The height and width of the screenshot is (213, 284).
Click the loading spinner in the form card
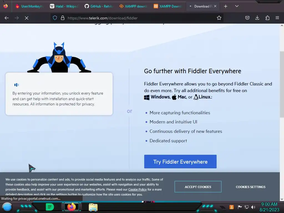[16, 85]
